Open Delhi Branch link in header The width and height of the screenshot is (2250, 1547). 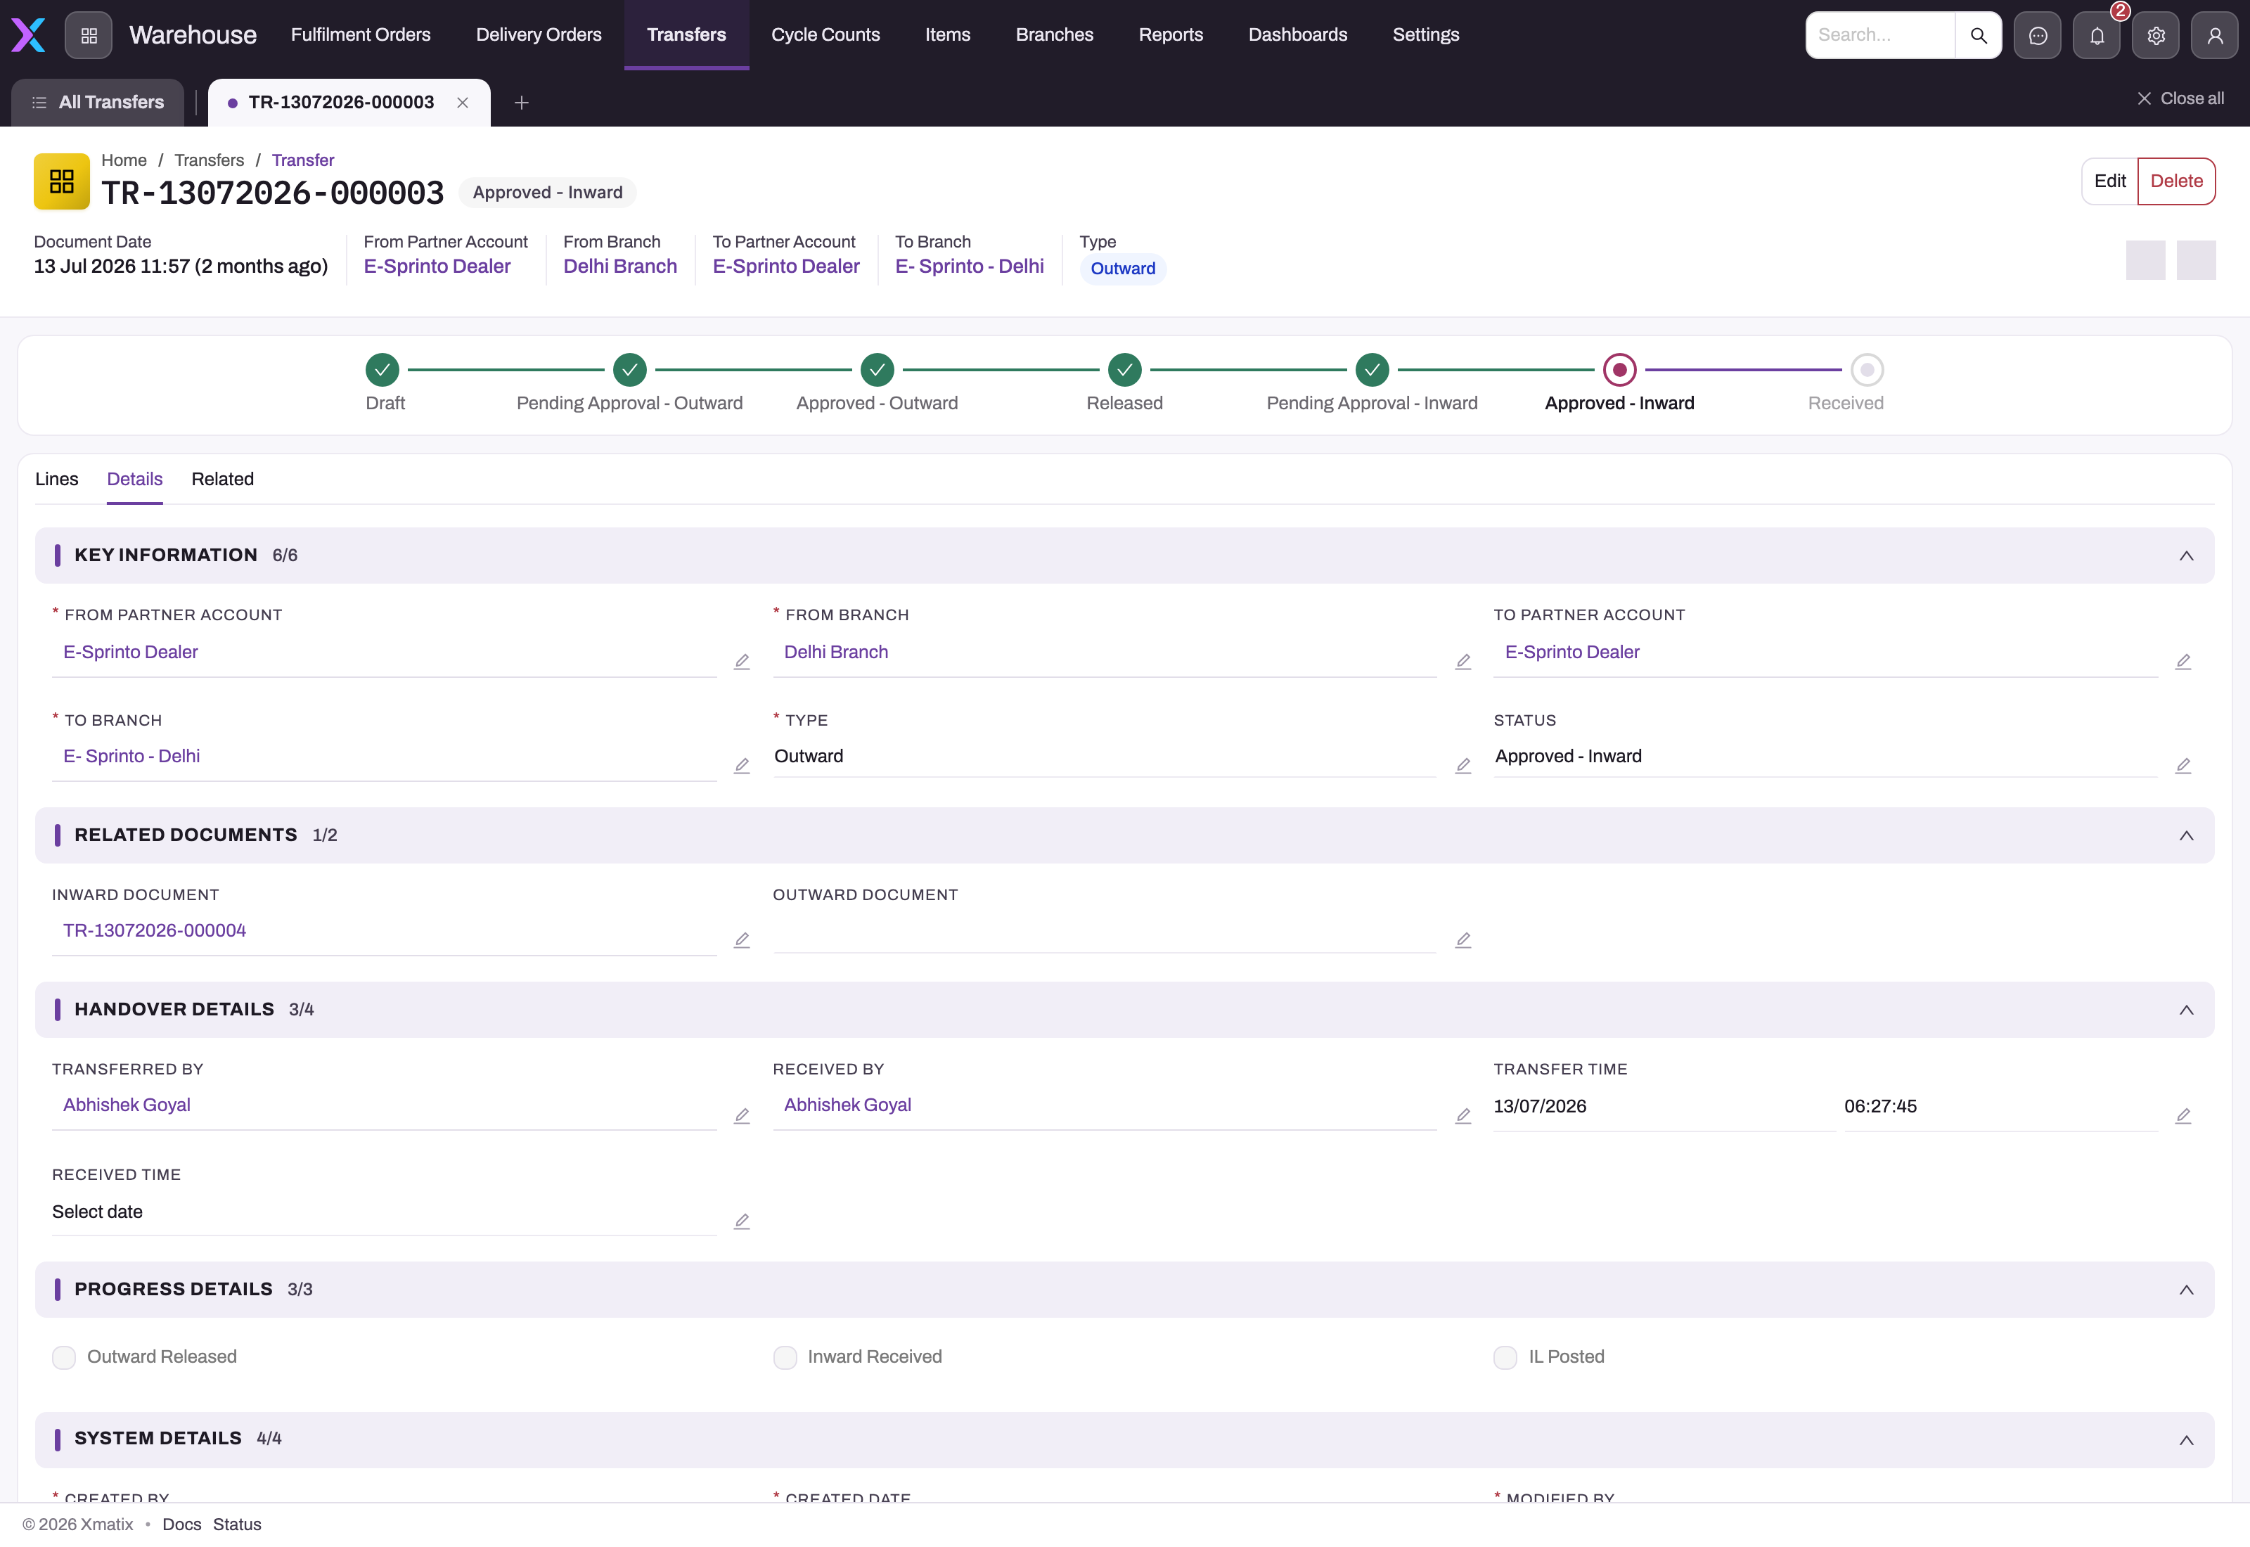tap(620, 267)
